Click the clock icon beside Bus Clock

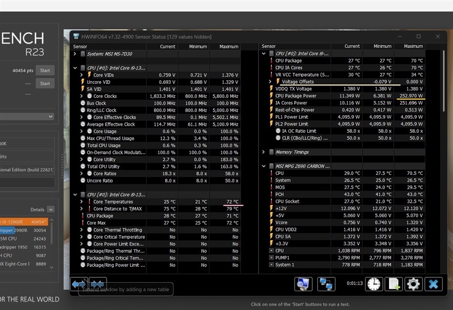pyautogui.click(x=83, y=103)
